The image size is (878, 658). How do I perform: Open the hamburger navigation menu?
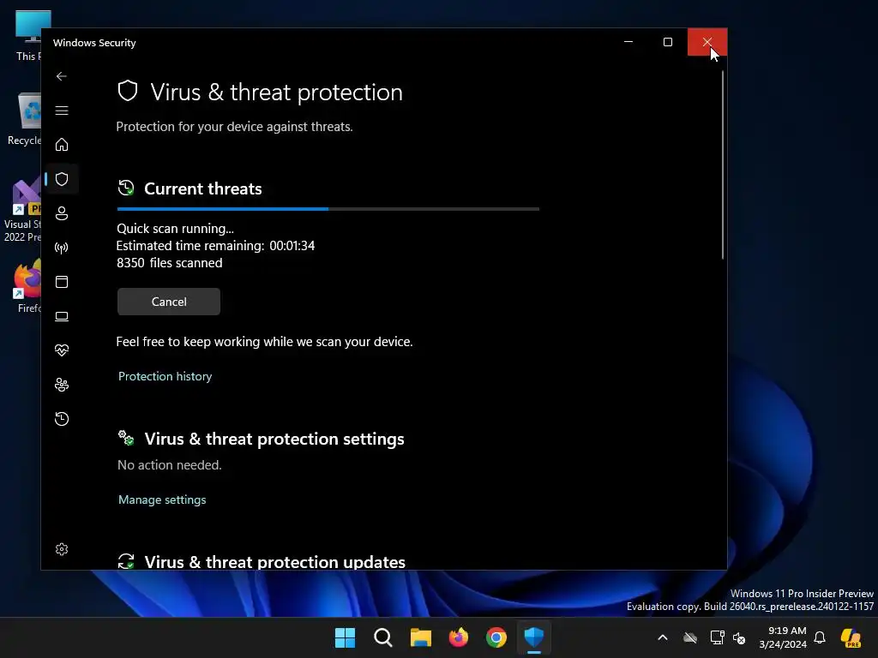click(62, 111)
